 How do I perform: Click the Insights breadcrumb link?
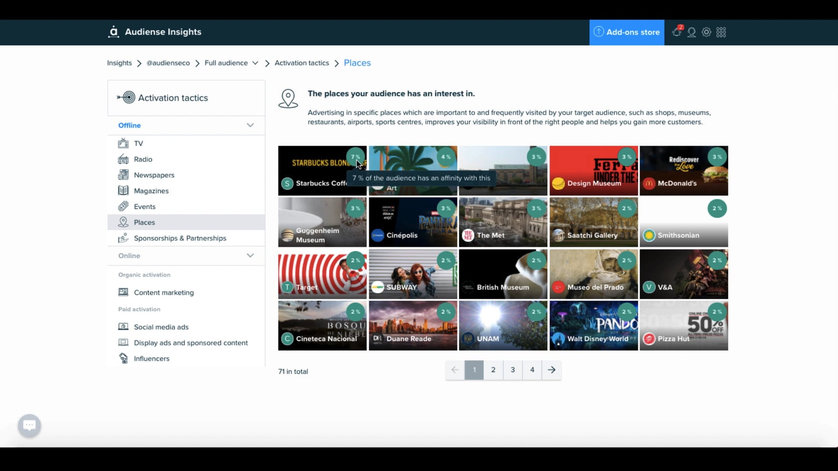click(119, 63)
